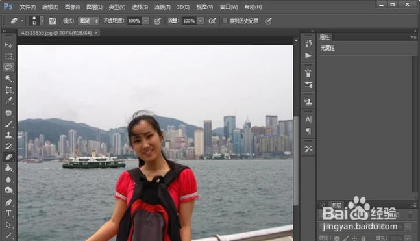Screen dimensions: 420x241
Task: Toggle the Brush panel from options bar
Action: (53, 21)
